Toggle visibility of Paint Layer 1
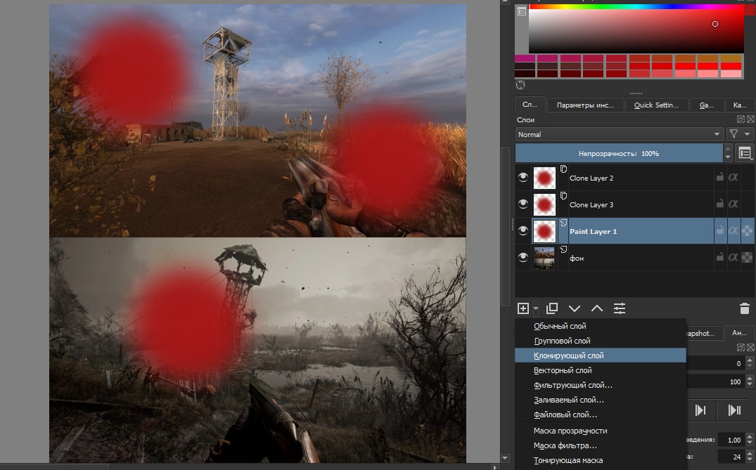The image size is (756, 470). click(x=523, y=231)
